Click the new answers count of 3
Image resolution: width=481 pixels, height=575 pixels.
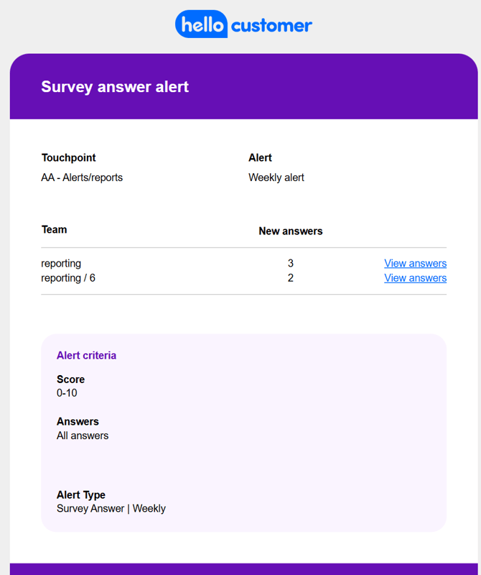291,264
